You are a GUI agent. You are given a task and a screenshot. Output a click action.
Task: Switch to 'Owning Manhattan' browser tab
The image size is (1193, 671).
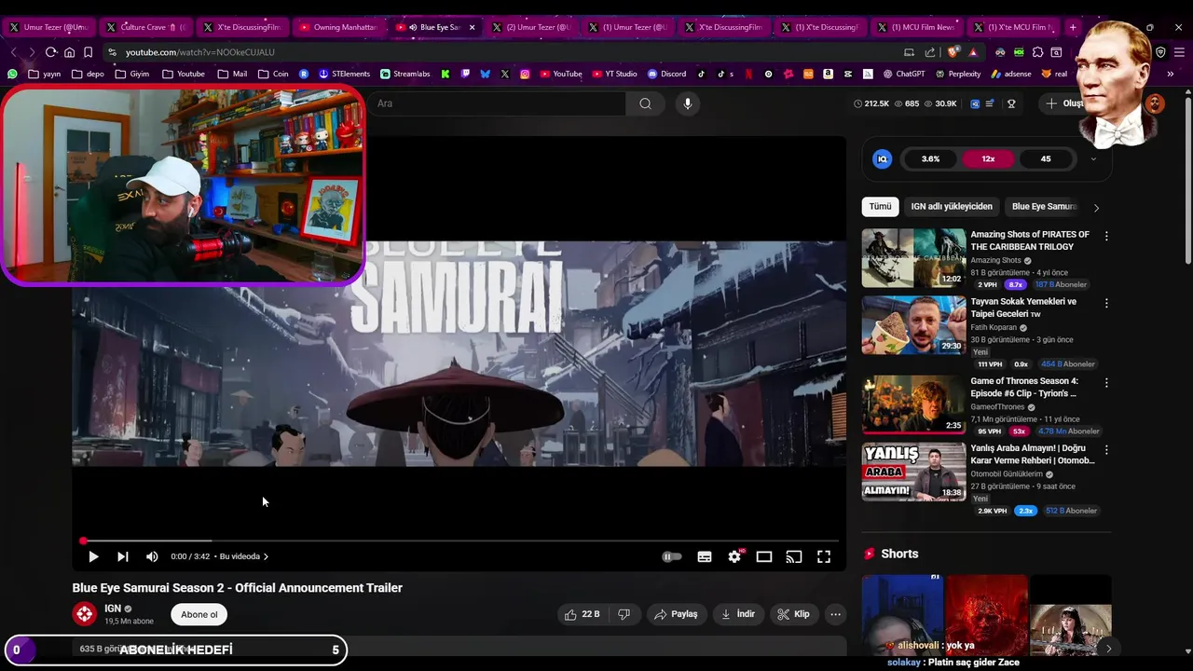338,27
